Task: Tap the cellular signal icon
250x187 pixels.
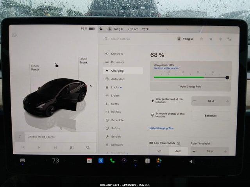Action: coord(229,39)
